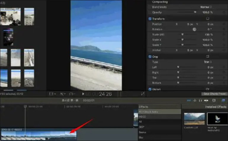The height and width of the screenshot is (141, 228).
Task: Click the Opacity slider handle
Action: click(x=195, y=12)
